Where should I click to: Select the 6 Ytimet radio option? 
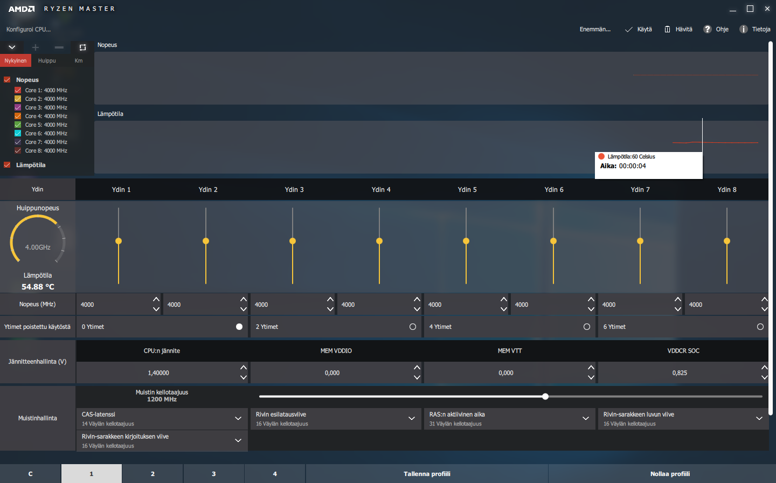[760, 327]
